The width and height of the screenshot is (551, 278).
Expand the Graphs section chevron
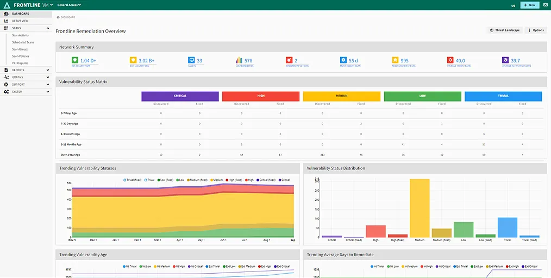pyautogui.click(x=48, y=77)
